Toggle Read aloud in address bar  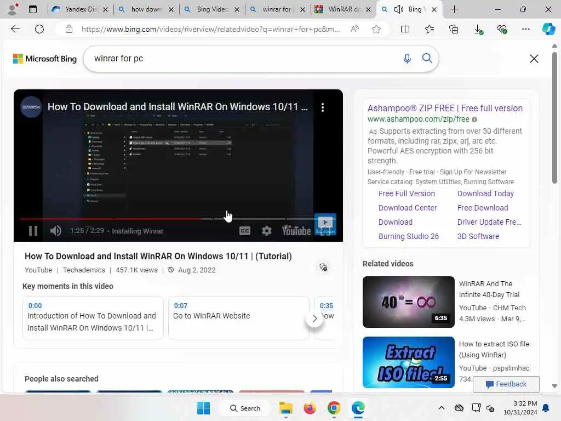click(x=354, y=29)
